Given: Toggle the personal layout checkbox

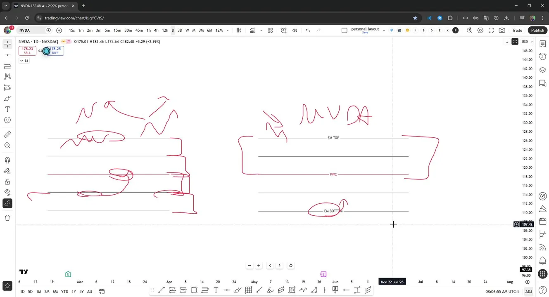Looking at the screenshot, I should [345, 30].
